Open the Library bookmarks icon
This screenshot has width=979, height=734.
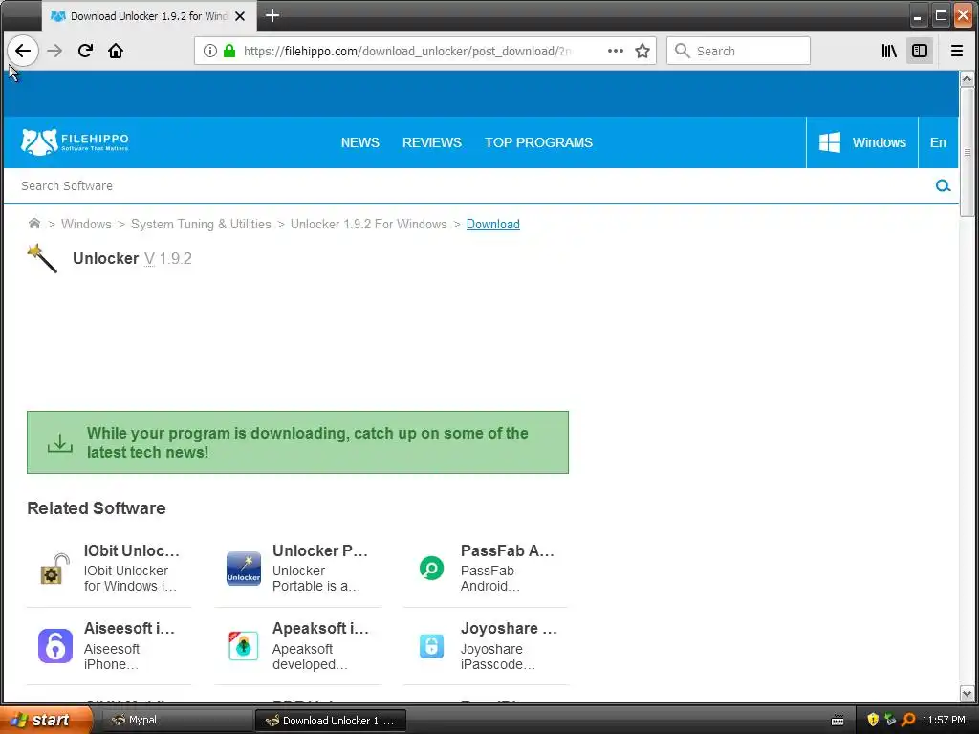tap(889, 51)
